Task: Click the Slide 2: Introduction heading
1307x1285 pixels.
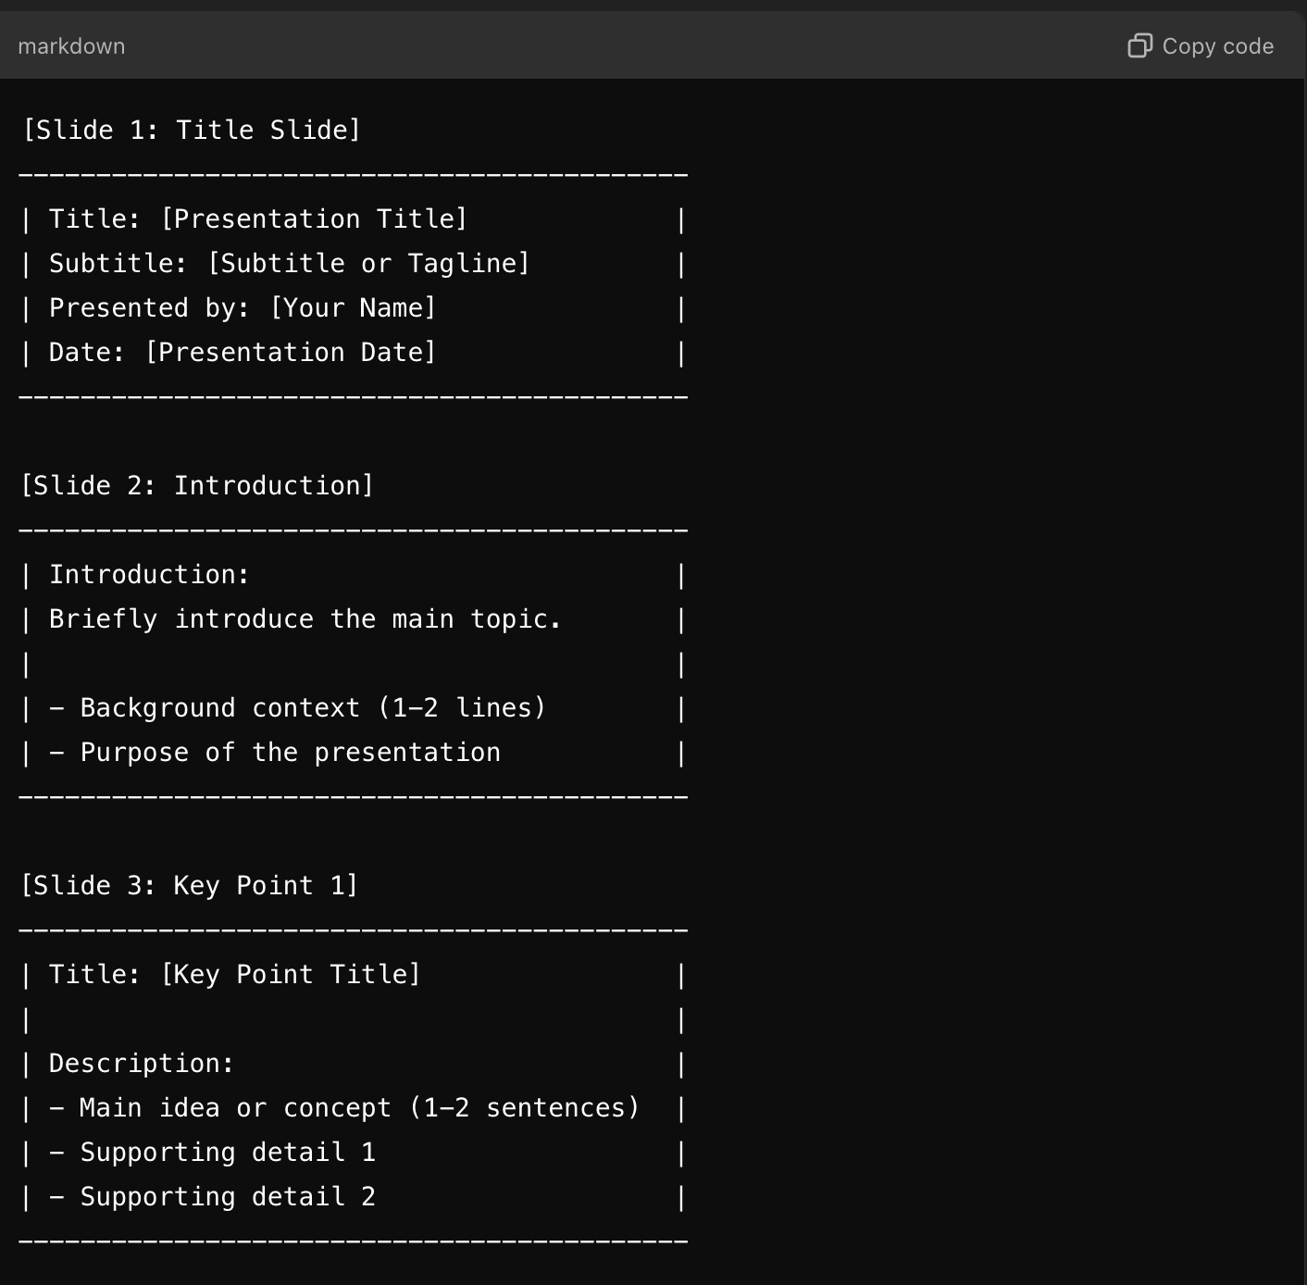Action: pos(197,485)
